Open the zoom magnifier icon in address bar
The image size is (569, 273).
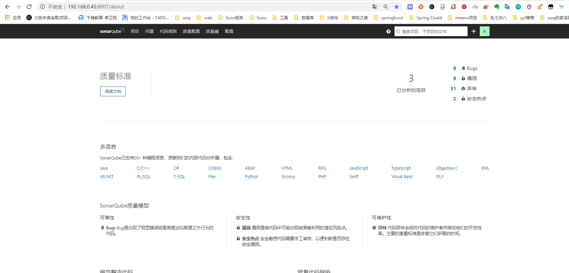pyautogui.click(x=386, y=7)
